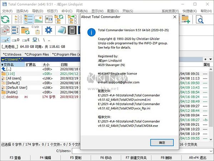Launch the multi-rename tool
The image size is (214, 161).
point(15,30)
